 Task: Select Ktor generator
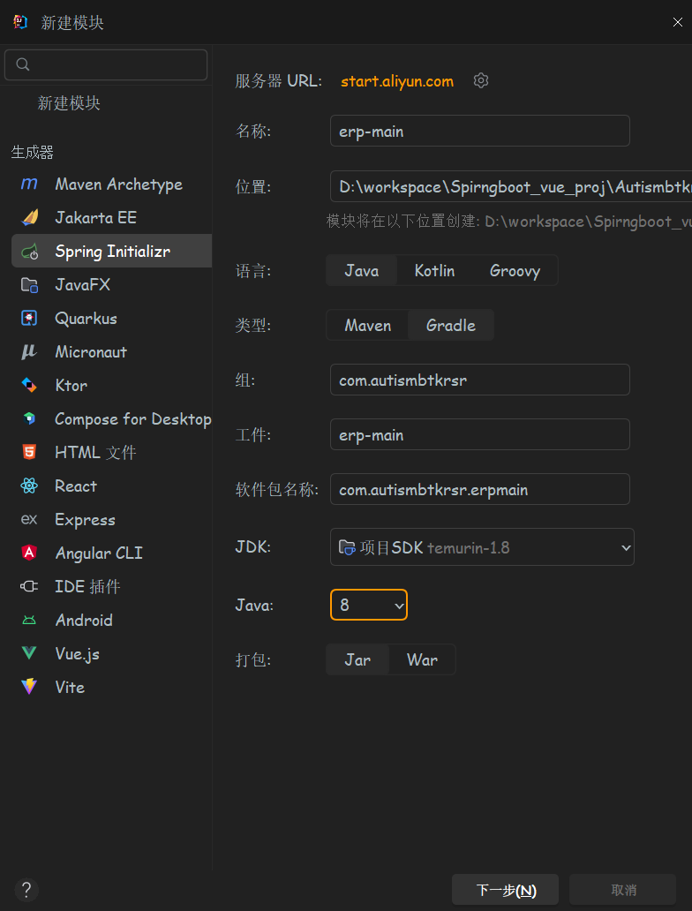tap(111, 385)
